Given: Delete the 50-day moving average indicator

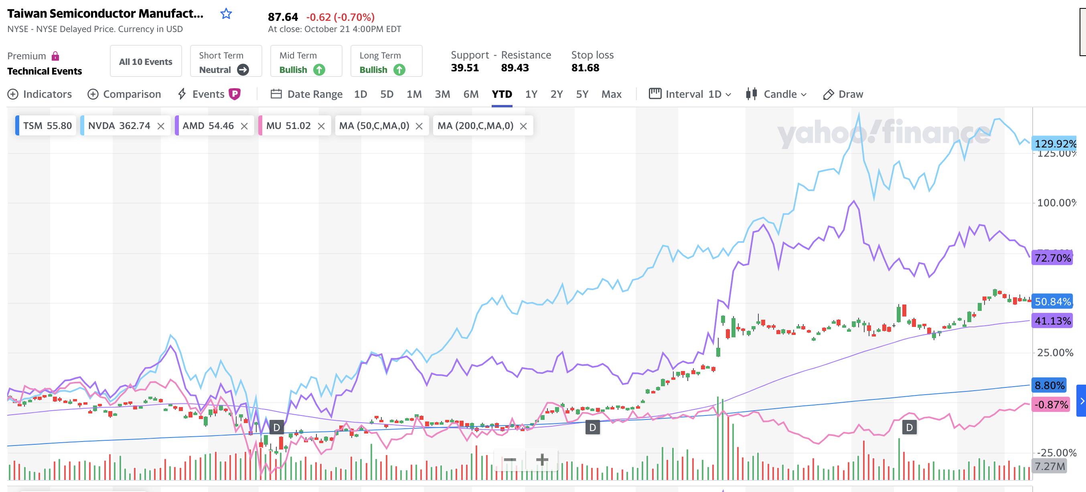Looking at the screenshot, I should [419, 126].
